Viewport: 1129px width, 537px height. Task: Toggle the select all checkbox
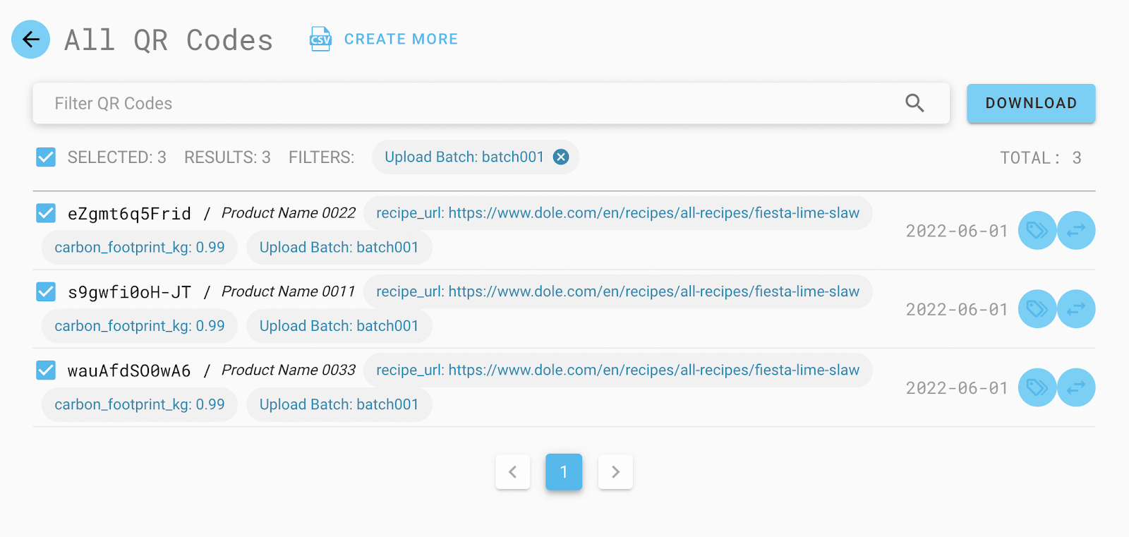46,157
